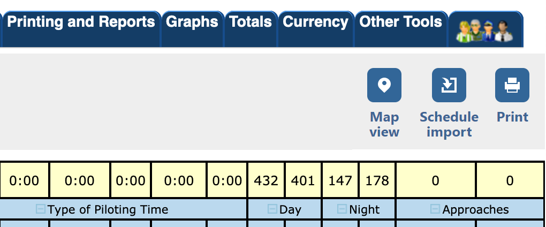Select the 432 day total cell

point(266,180)
